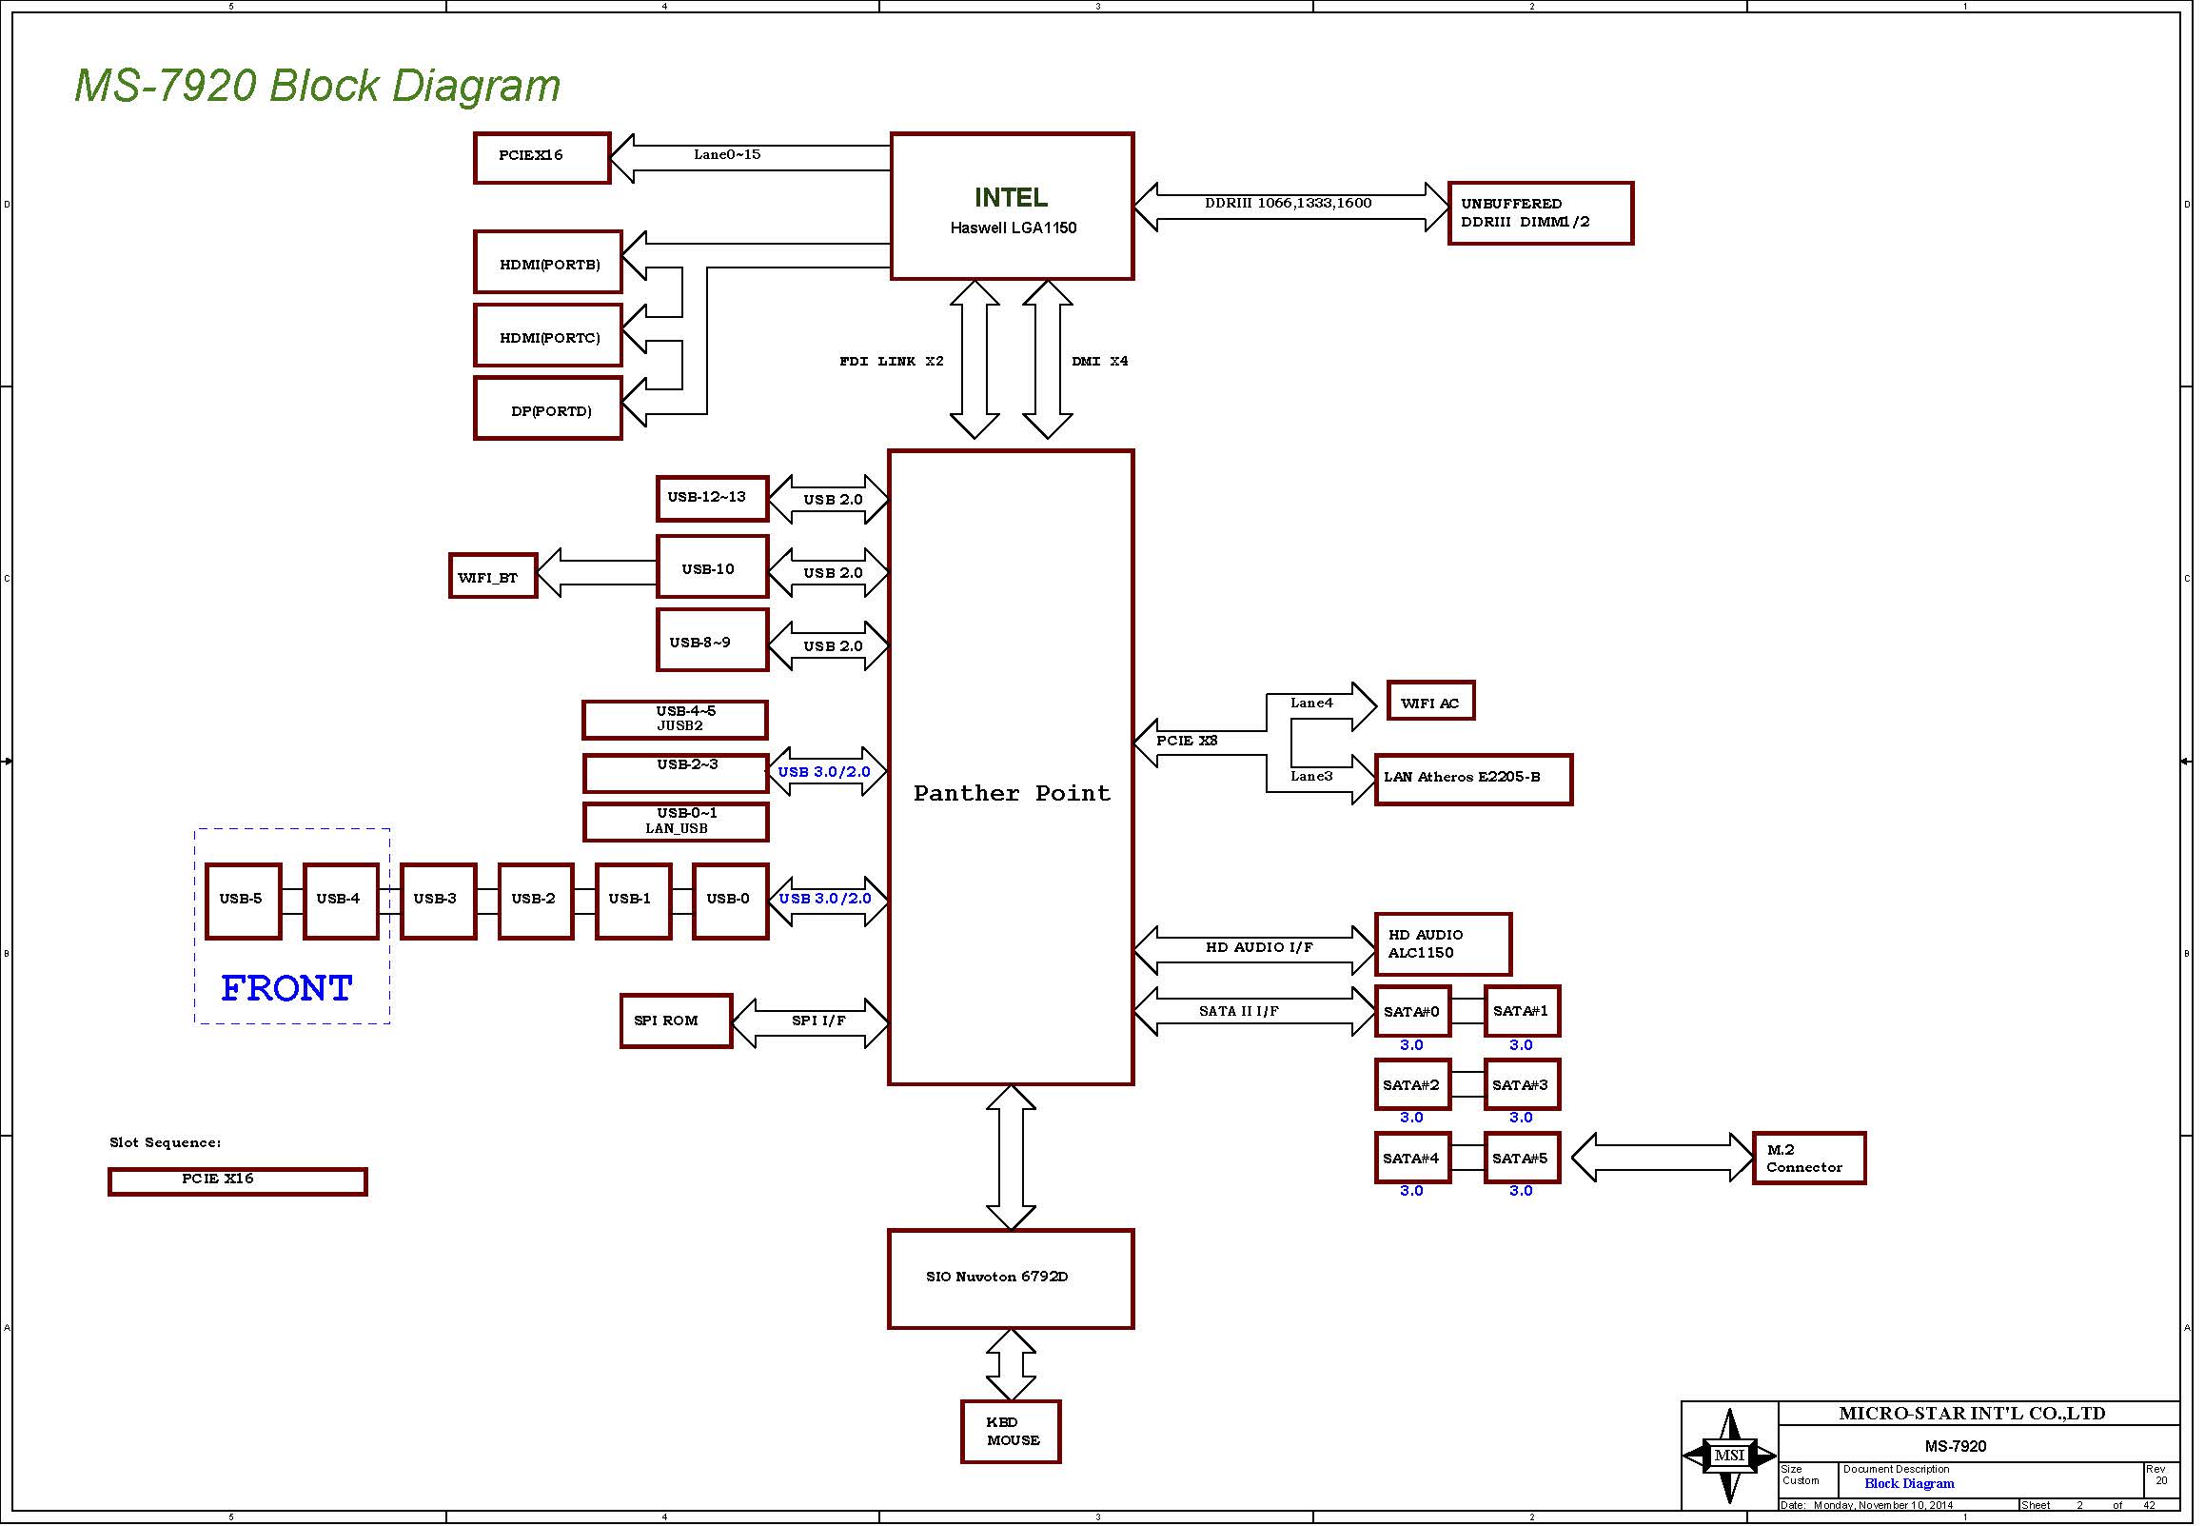Viewport: 2205px width, 1526px height.
Task: Click the USB-2~3 block
Action: pos(676,774)
